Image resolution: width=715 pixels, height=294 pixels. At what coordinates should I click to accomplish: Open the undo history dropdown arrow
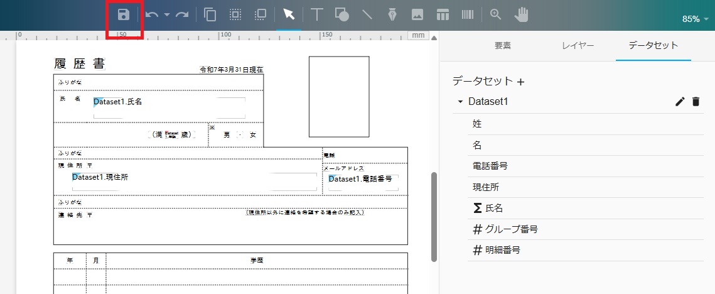(167, 15)
